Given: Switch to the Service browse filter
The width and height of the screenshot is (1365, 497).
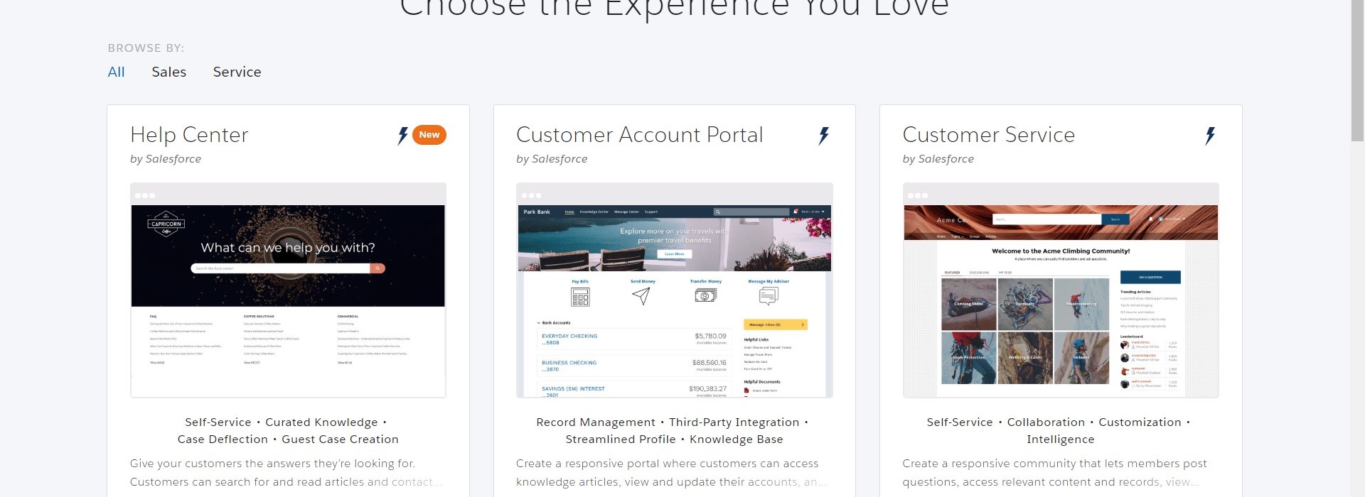Looking at the screenshot, I should 237,72.
